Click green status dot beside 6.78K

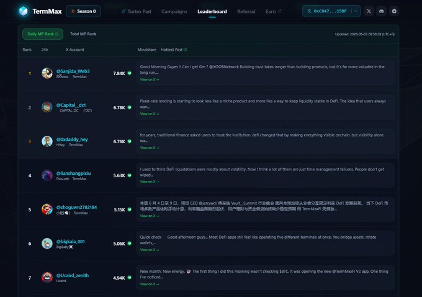tap(130, 107)
